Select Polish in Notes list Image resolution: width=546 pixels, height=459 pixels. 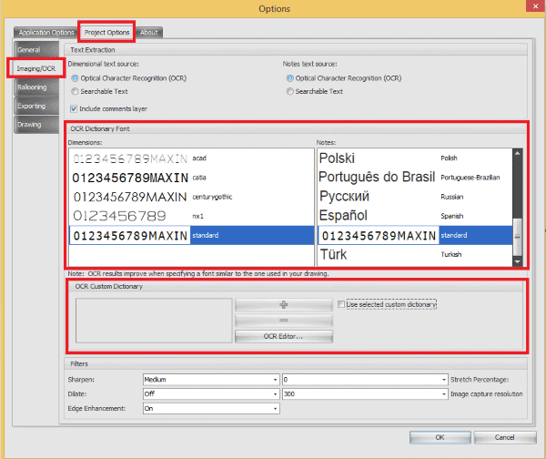tap(415, 158)
